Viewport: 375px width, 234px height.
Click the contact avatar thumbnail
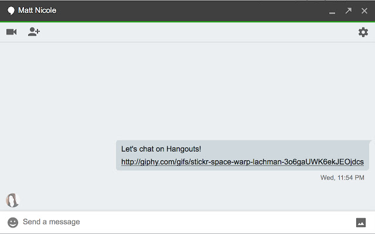(x=12, y=201)
